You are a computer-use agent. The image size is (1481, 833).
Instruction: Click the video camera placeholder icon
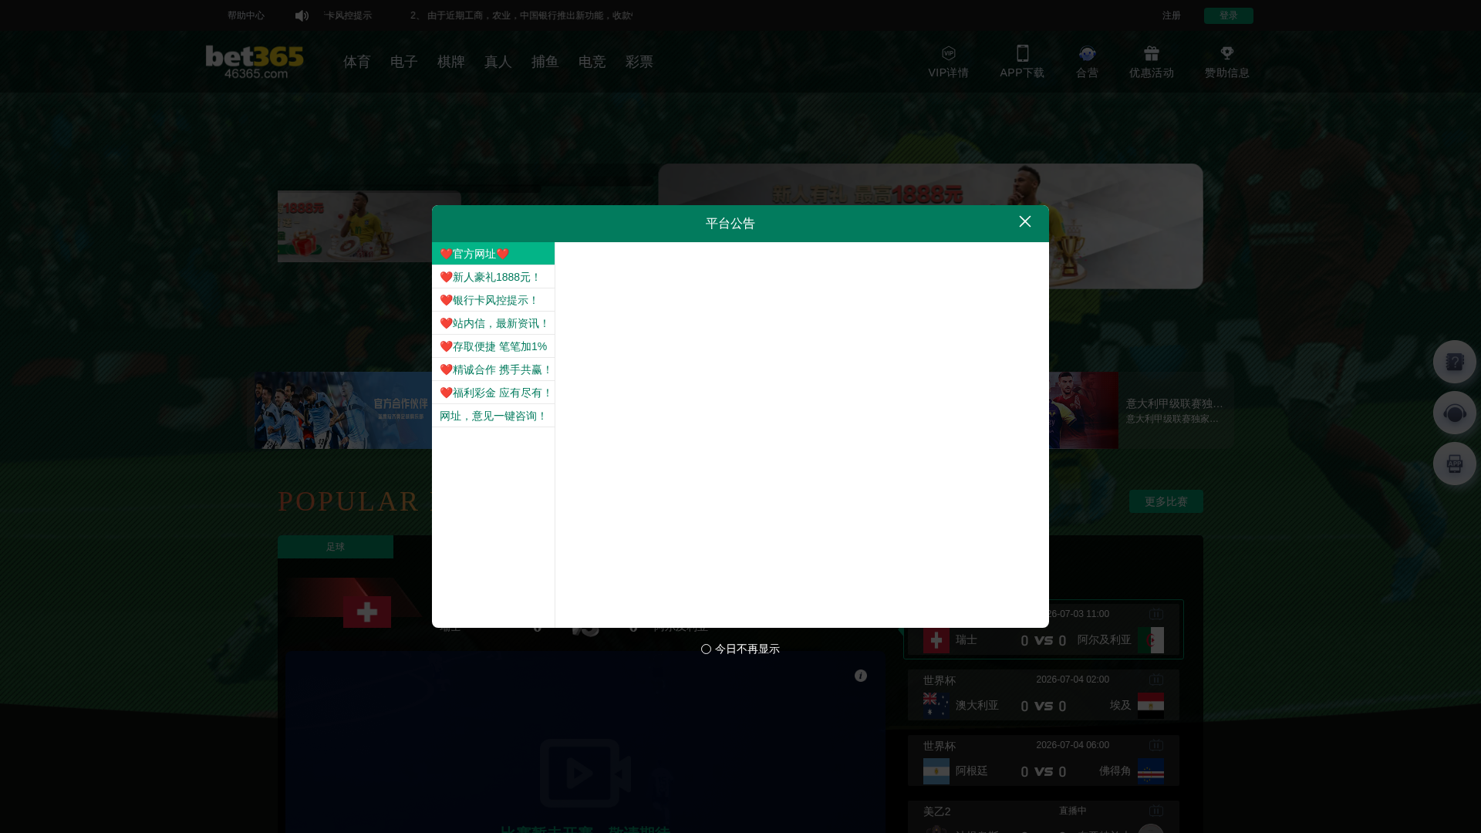click(x=585, y=773)
